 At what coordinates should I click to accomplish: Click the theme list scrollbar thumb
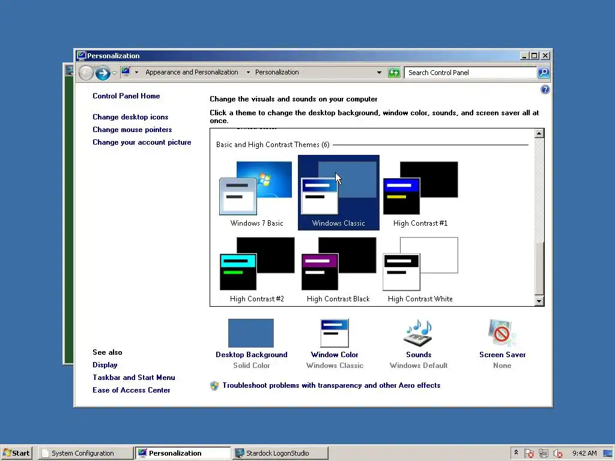(x=539, y=268)
